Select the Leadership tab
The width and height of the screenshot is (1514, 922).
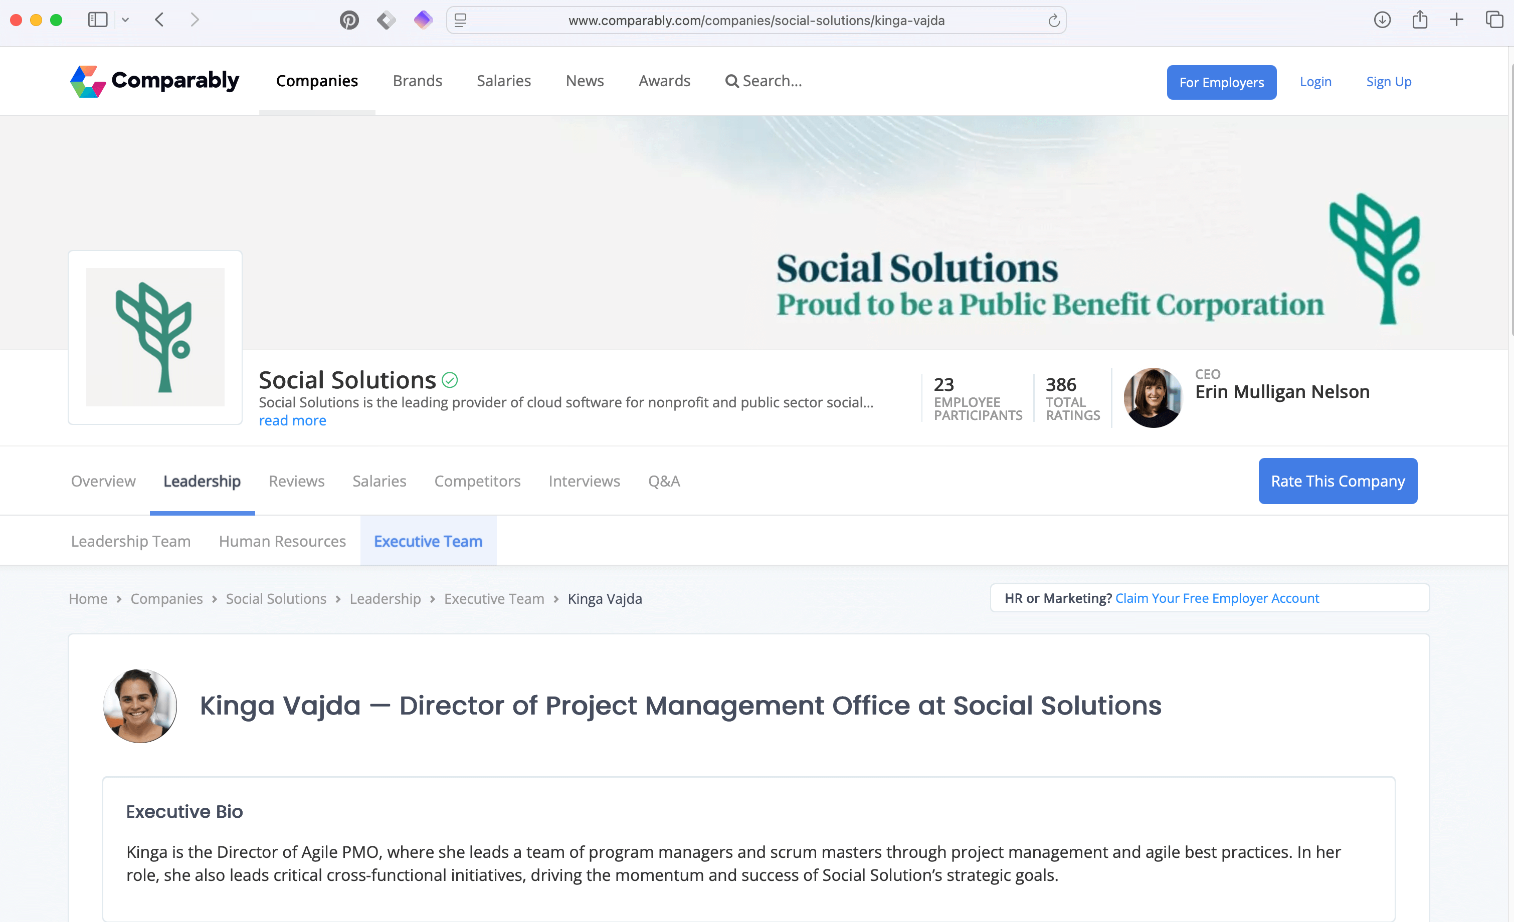coord(202,481)
